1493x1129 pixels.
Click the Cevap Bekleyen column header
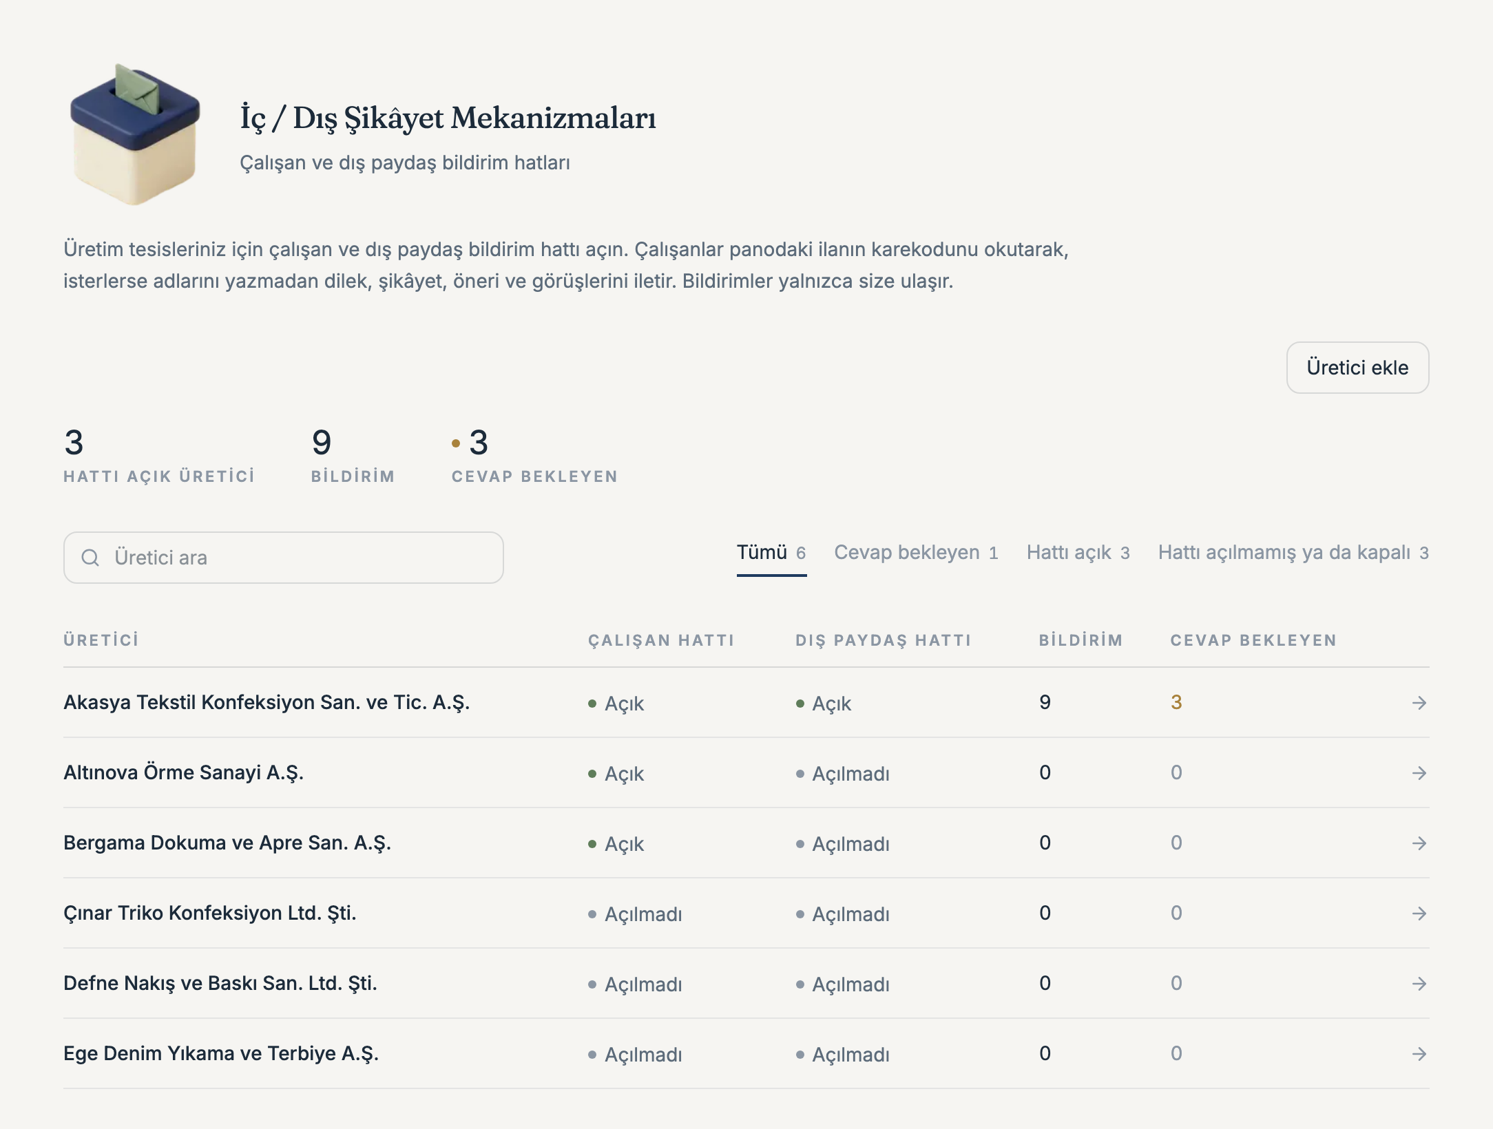(1253, 640)
